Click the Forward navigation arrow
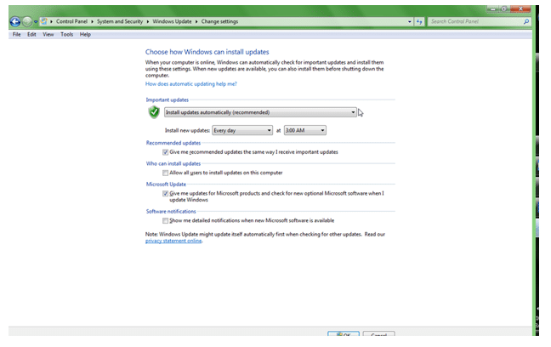This screenshot has height=347, width=551. 27,22
